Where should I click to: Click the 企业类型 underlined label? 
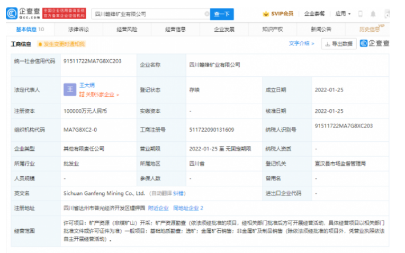click(24, 149)
